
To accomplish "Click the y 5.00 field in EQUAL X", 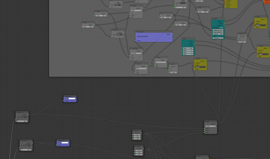I will [x=22, y=121].
